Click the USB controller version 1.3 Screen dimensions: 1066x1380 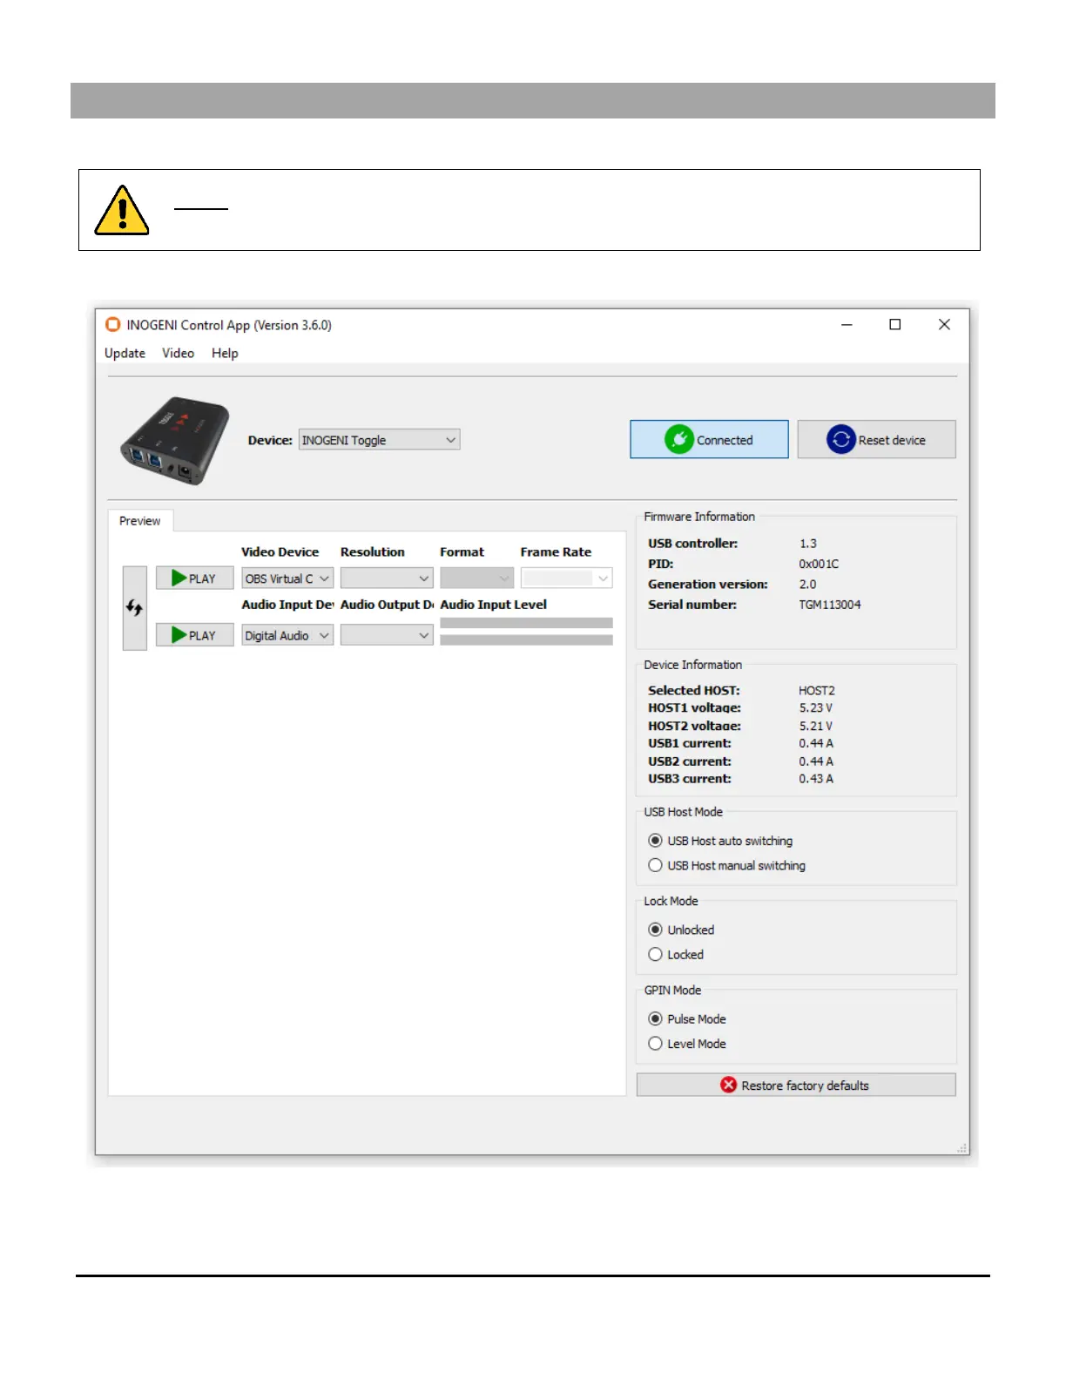tap(808, 543)
